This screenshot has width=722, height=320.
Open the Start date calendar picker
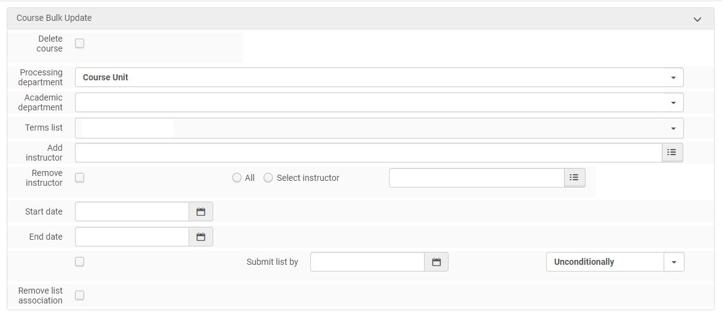(200, 211)
